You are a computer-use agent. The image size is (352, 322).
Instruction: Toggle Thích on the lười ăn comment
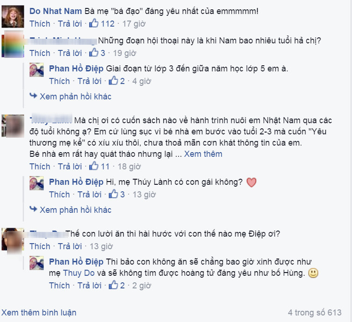tap(40, 246)
